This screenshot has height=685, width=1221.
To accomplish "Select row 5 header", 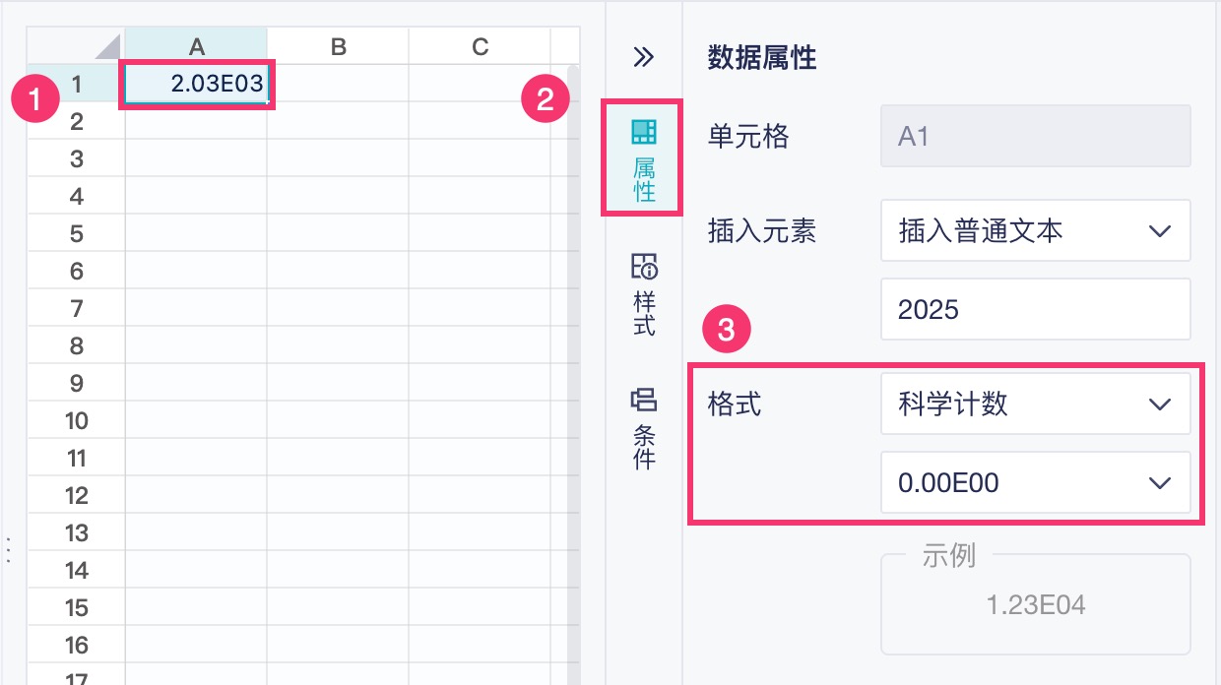I will pyautogui.click(x=77, y=234).
